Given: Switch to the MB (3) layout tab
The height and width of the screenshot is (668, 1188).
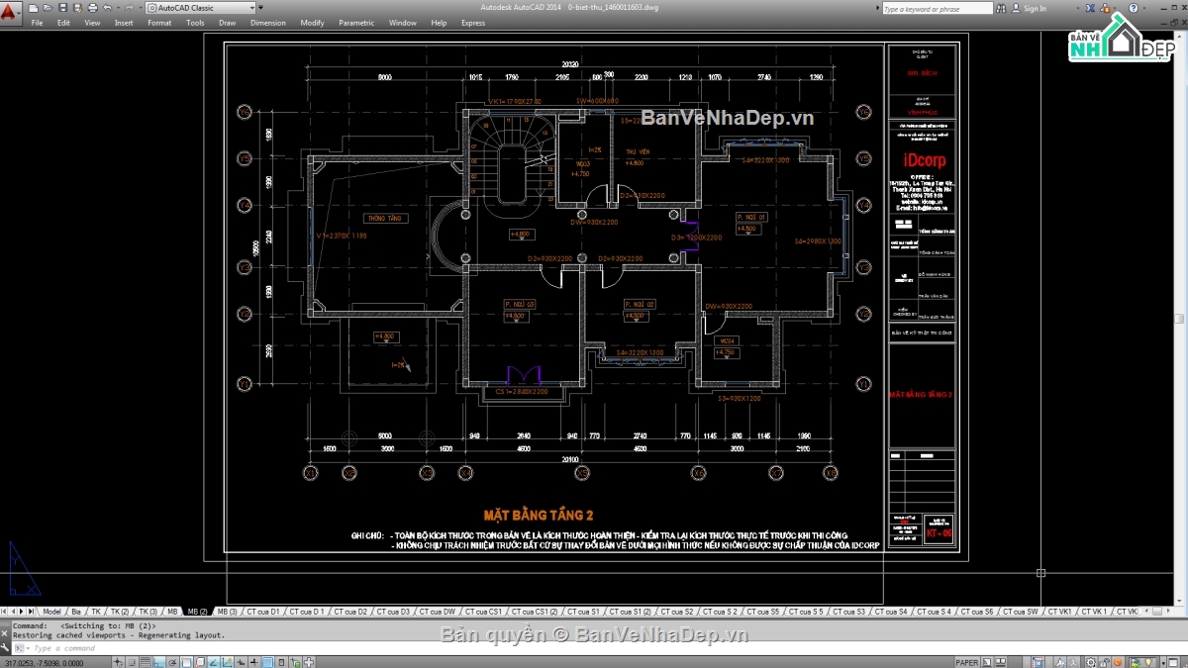Looking at the screenshot, I should click(227, 612).
